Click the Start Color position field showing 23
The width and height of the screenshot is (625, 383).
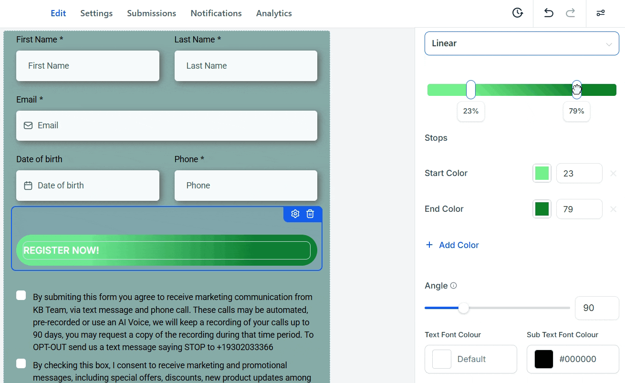[579, 173]
